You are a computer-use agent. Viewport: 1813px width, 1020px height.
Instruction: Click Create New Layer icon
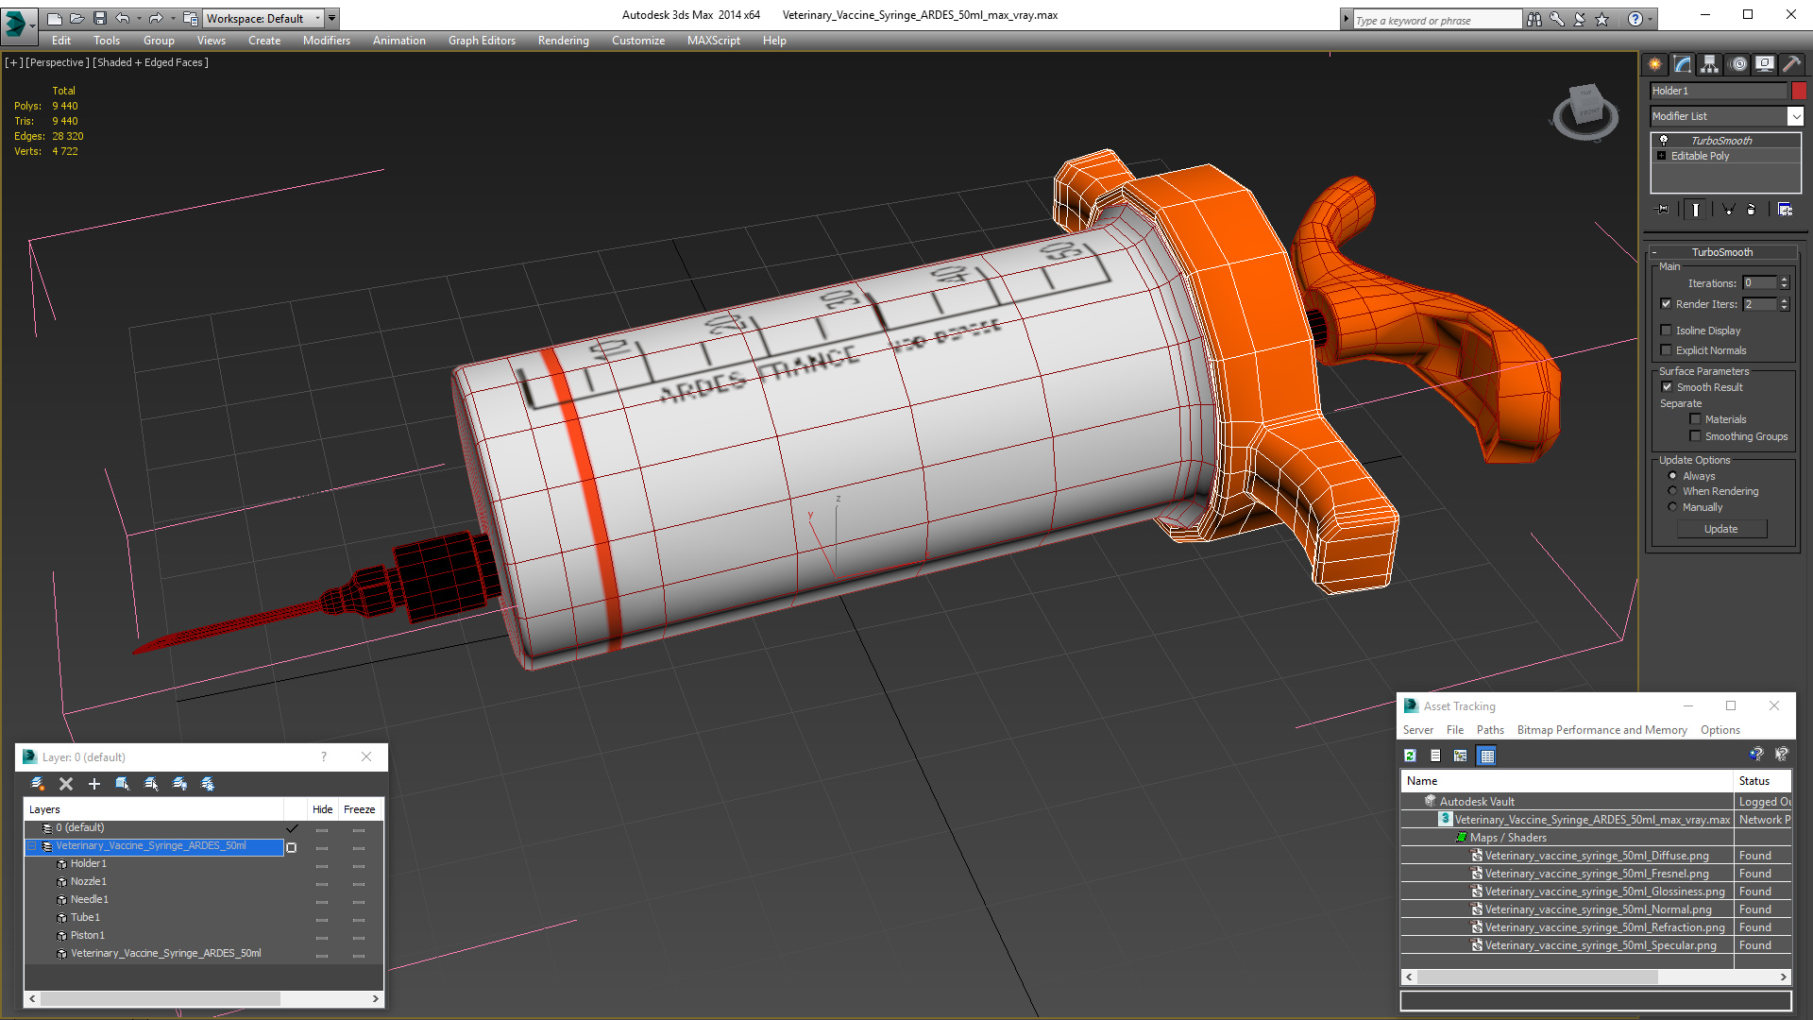[38, 784]
